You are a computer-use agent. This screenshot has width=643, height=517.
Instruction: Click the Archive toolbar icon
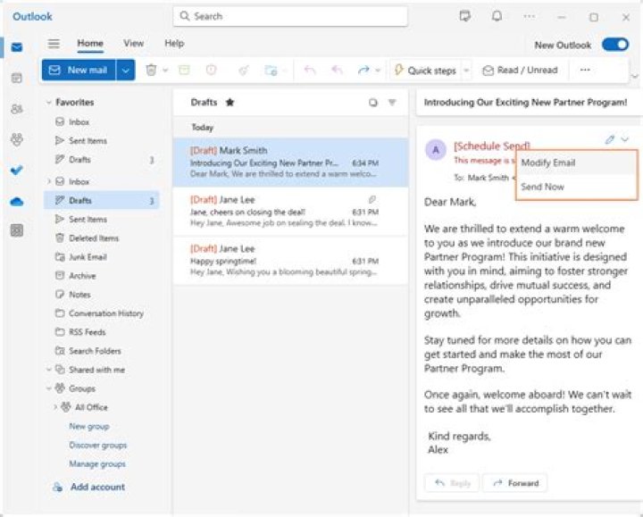point(184,71)
